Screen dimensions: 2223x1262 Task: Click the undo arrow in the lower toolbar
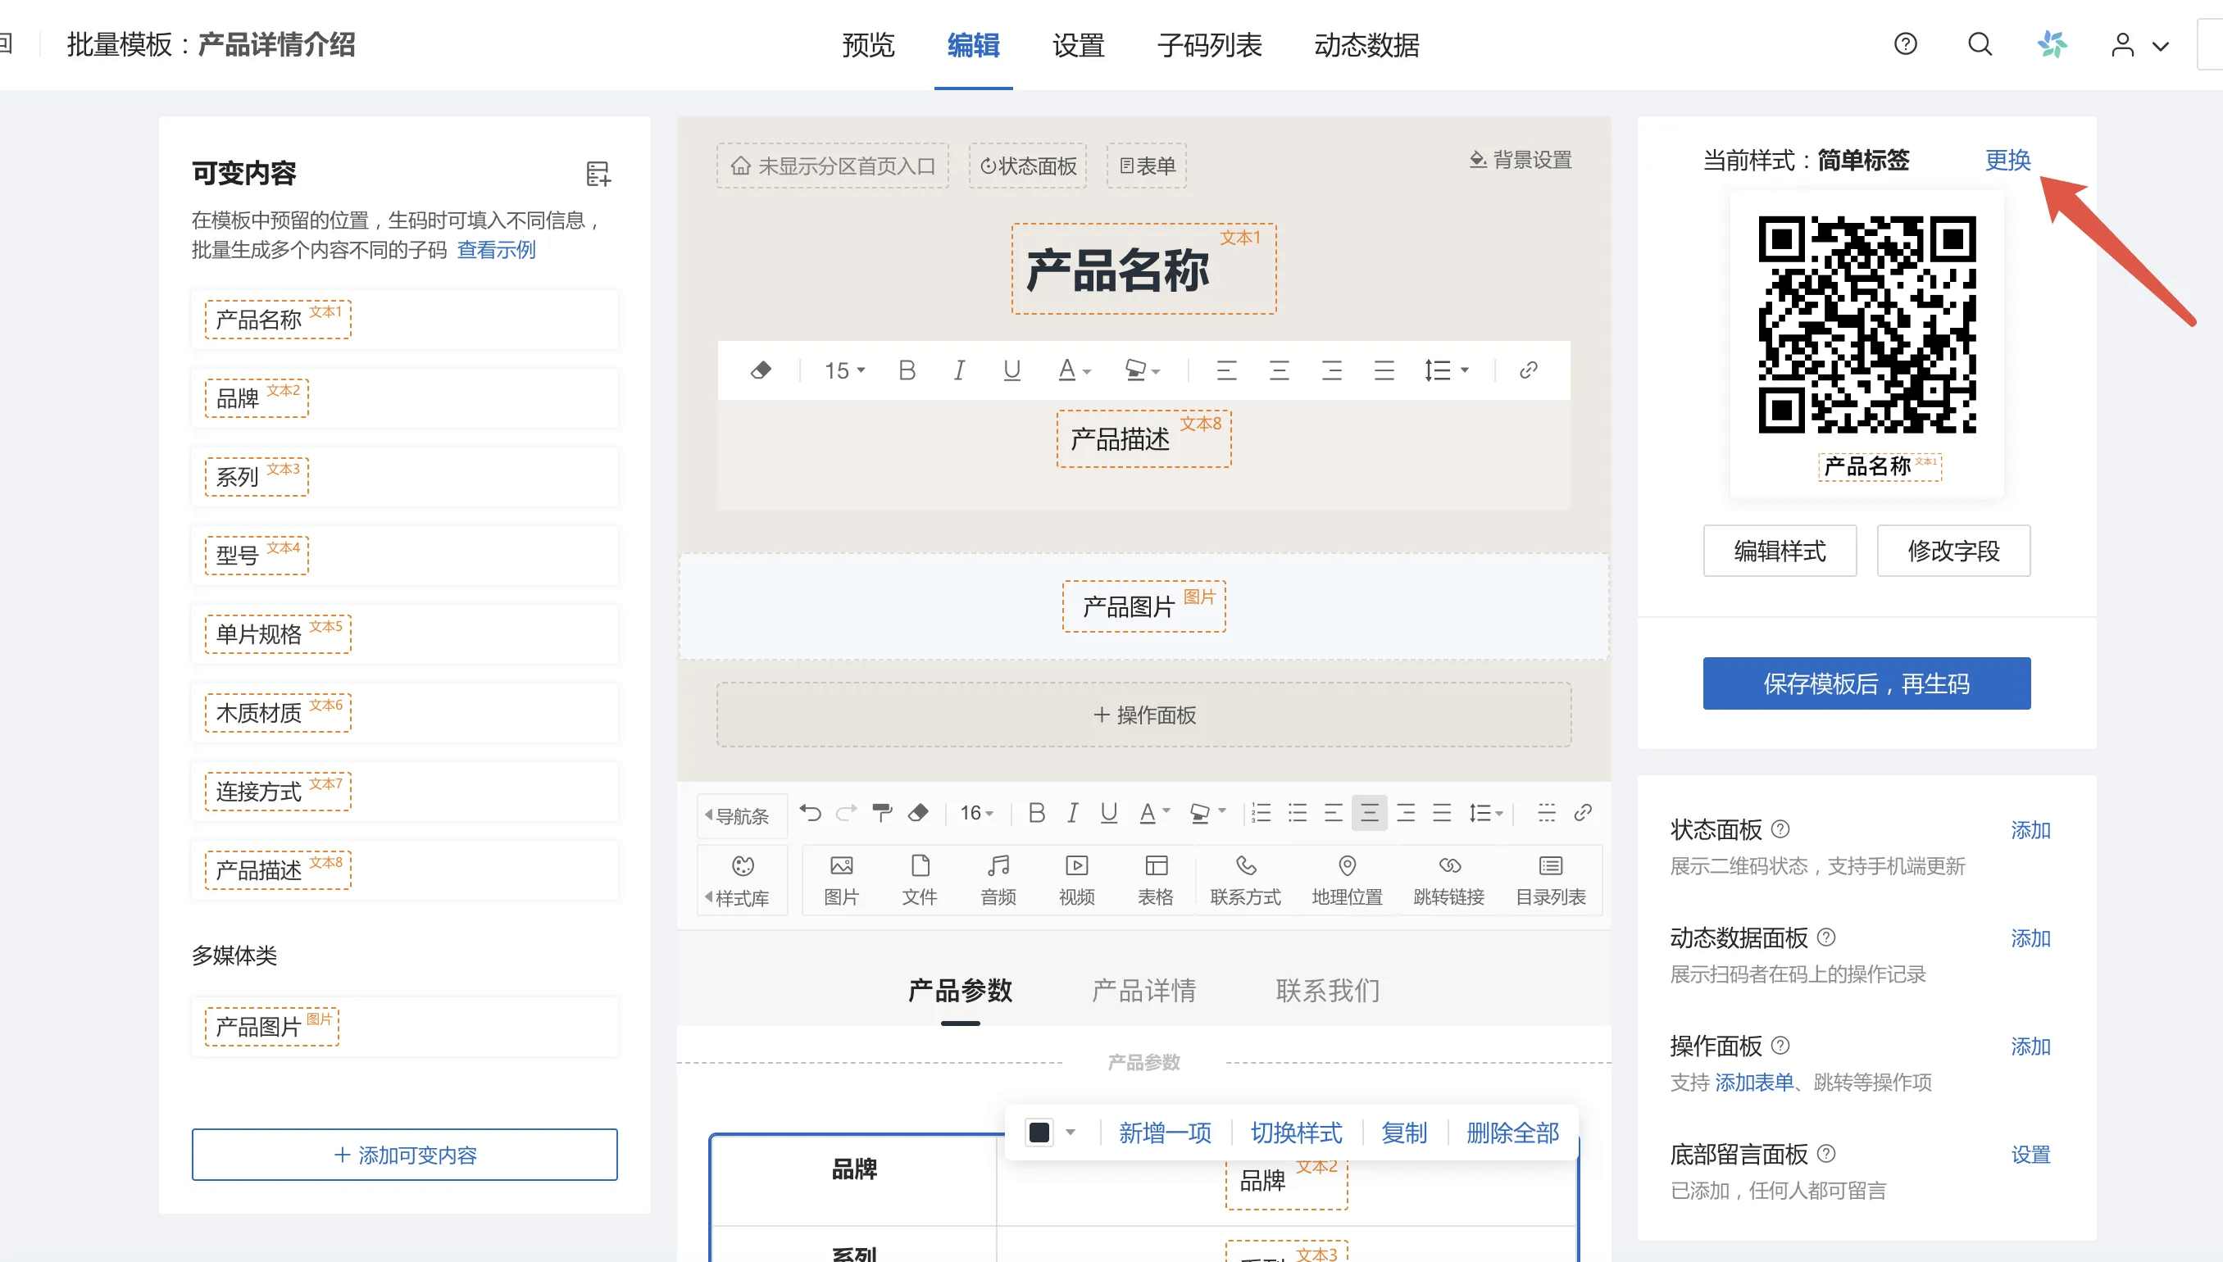pos(810,813)
